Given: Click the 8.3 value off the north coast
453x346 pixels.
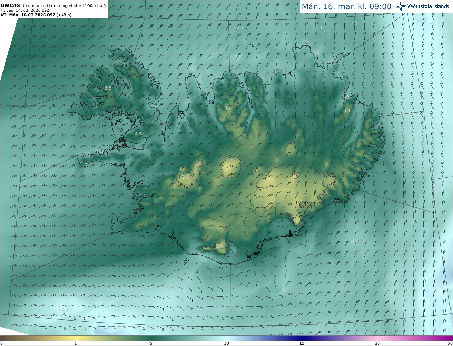Looking at the screenshot, I should pos(238,57).
